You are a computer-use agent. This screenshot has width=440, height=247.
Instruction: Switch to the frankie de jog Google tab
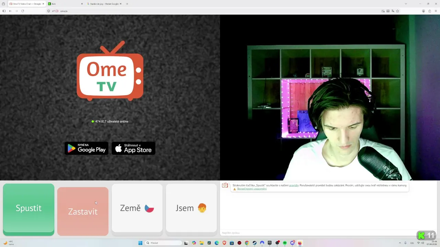[104, 4]
